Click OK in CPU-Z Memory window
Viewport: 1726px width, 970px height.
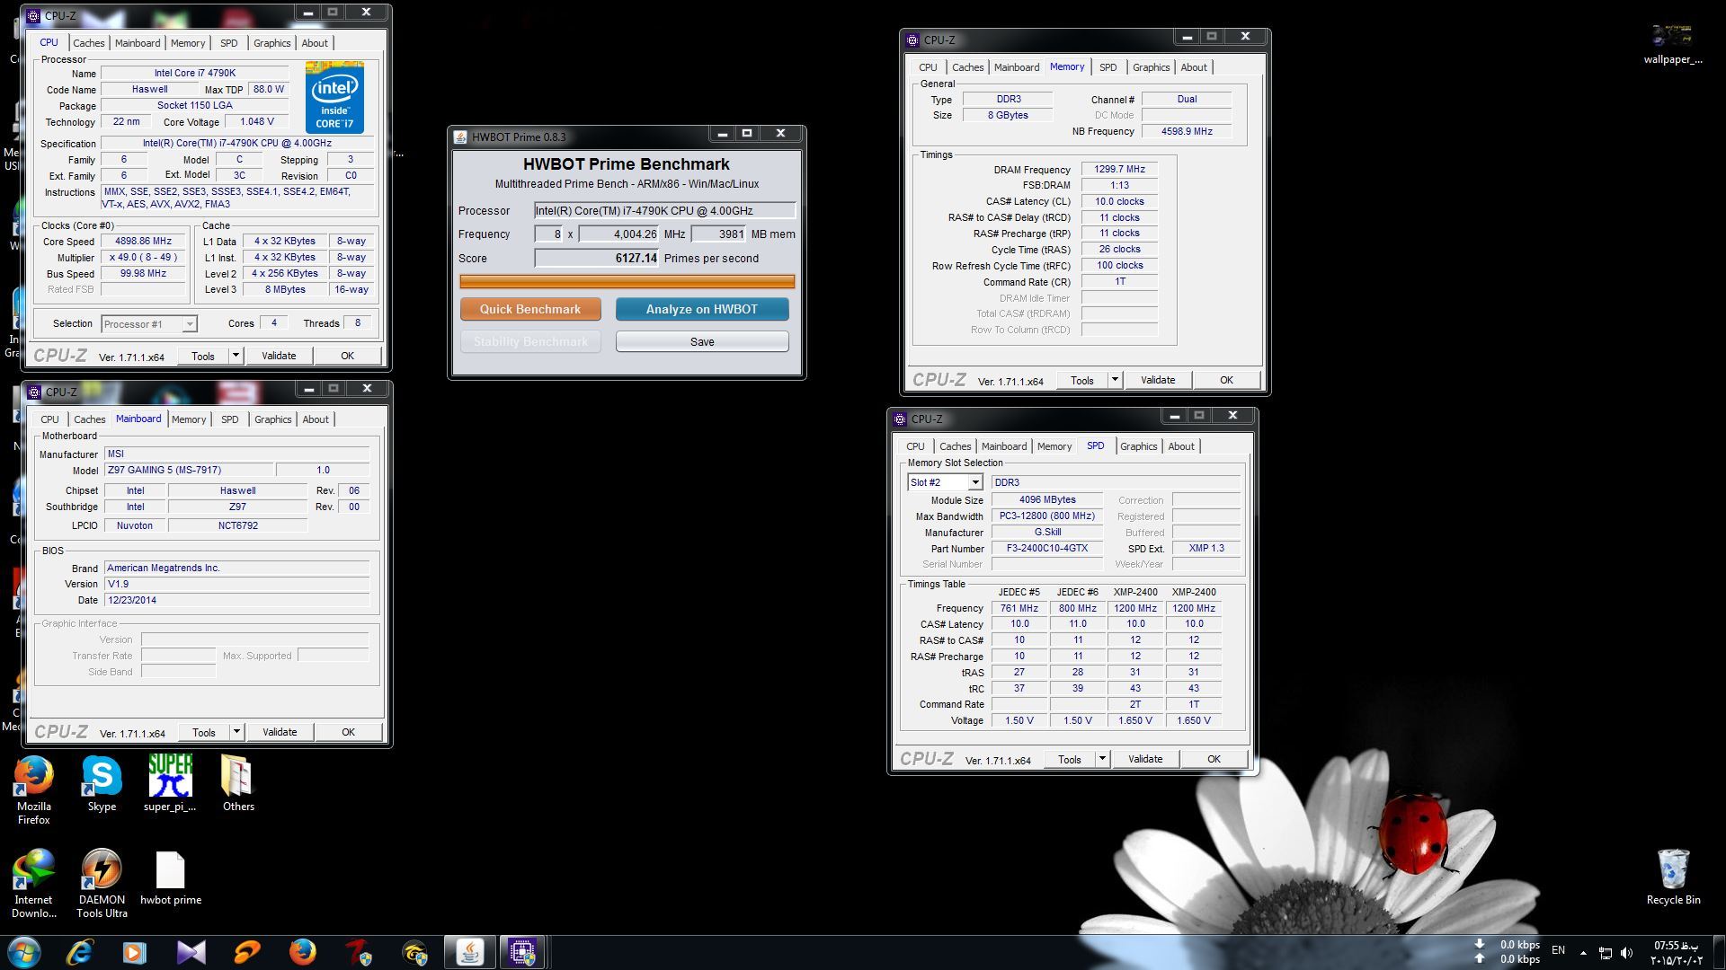tap(1226, 380)
